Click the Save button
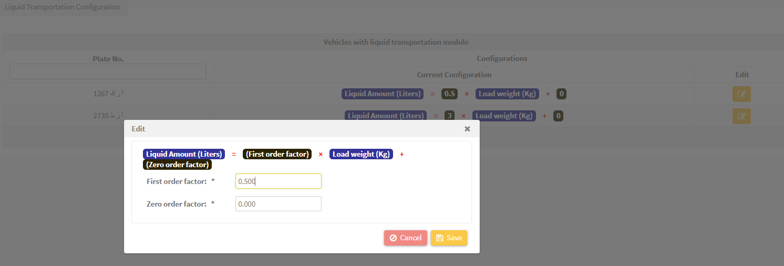This screenshot has height=266, width=784. pos(449,238)
